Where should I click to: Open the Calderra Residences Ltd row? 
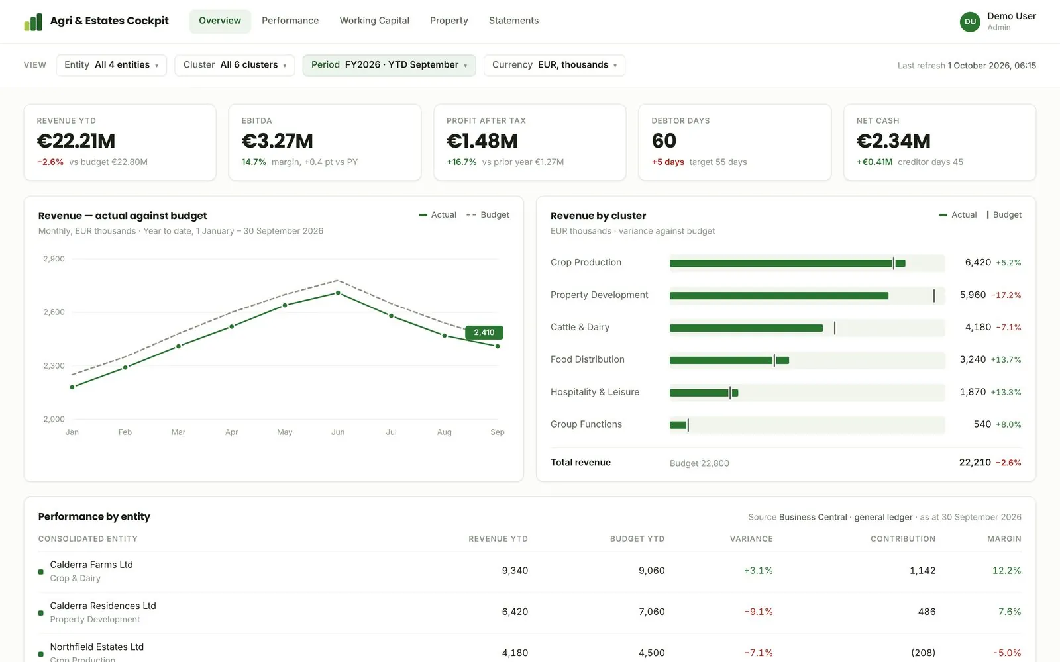point(529,612)
